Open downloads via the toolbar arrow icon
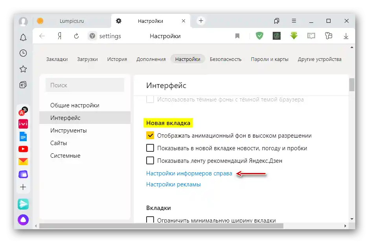Image resolution: width=369 pixels, height=243 pixels. click(x=346, y=36)
